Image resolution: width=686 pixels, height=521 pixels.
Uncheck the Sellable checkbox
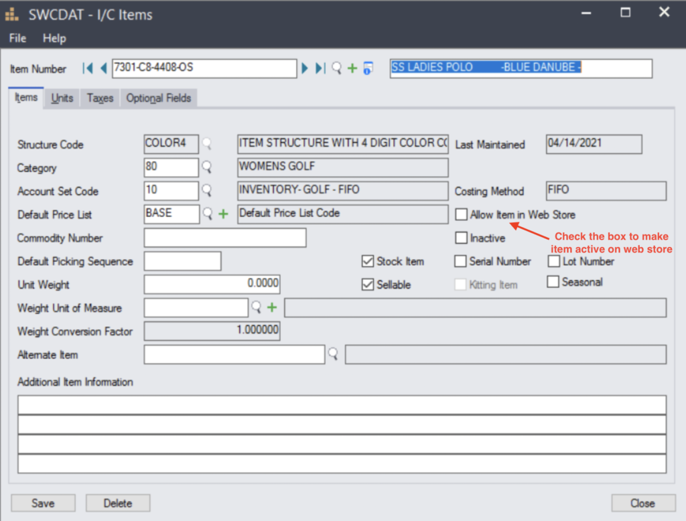[368, 285]
